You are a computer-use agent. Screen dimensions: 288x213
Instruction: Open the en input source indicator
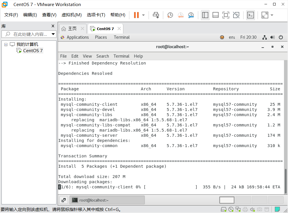coord(232,37)
